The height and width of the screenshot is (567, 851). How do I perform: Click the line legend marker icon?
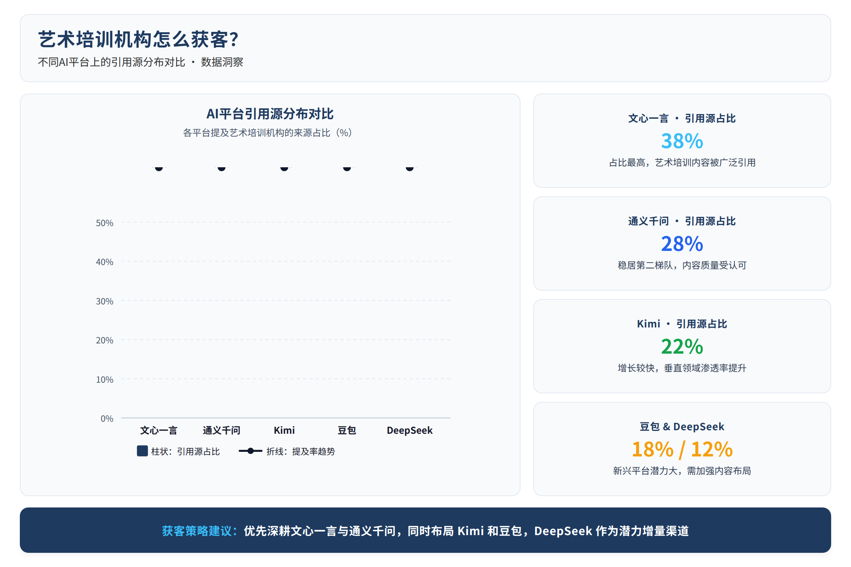[250, 451]
